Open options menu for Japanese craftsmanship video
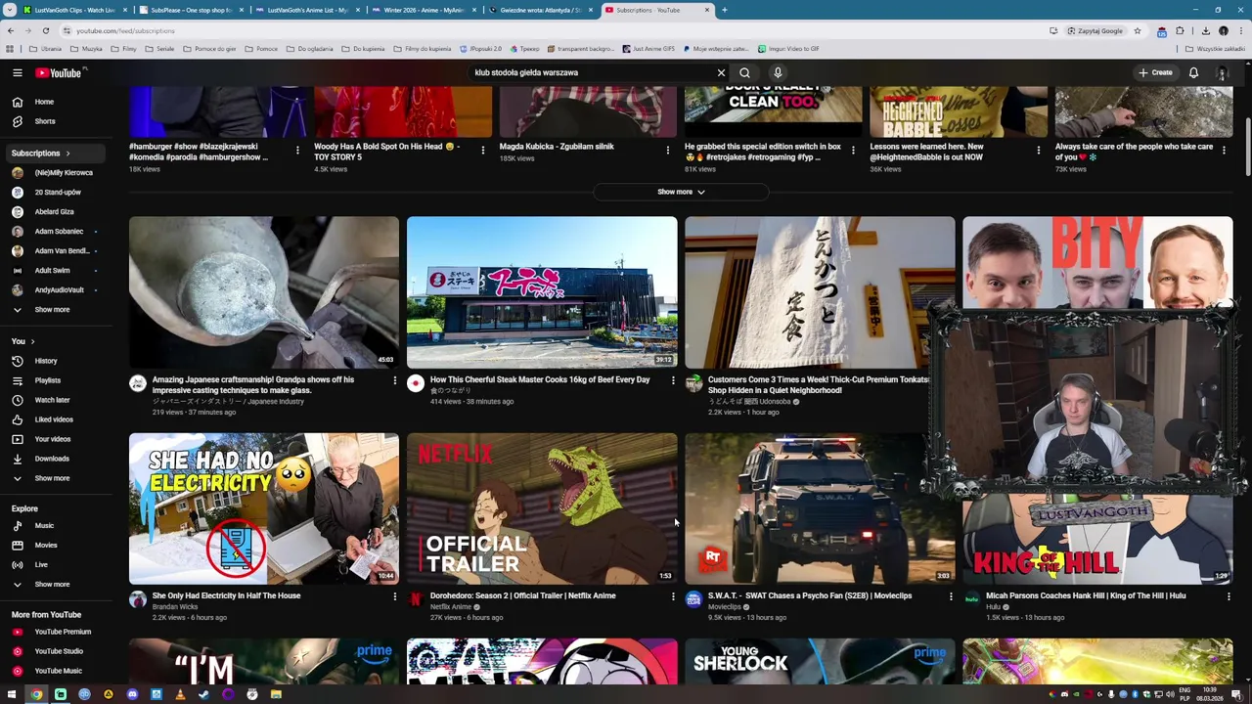The width and height of the screenshot is (1252, 704). tap(395, 380)
